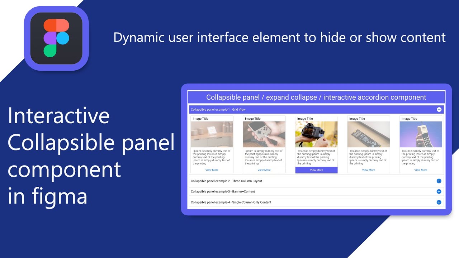
Task: Click View More under the retro phone card
Action: tap(421, 170)
